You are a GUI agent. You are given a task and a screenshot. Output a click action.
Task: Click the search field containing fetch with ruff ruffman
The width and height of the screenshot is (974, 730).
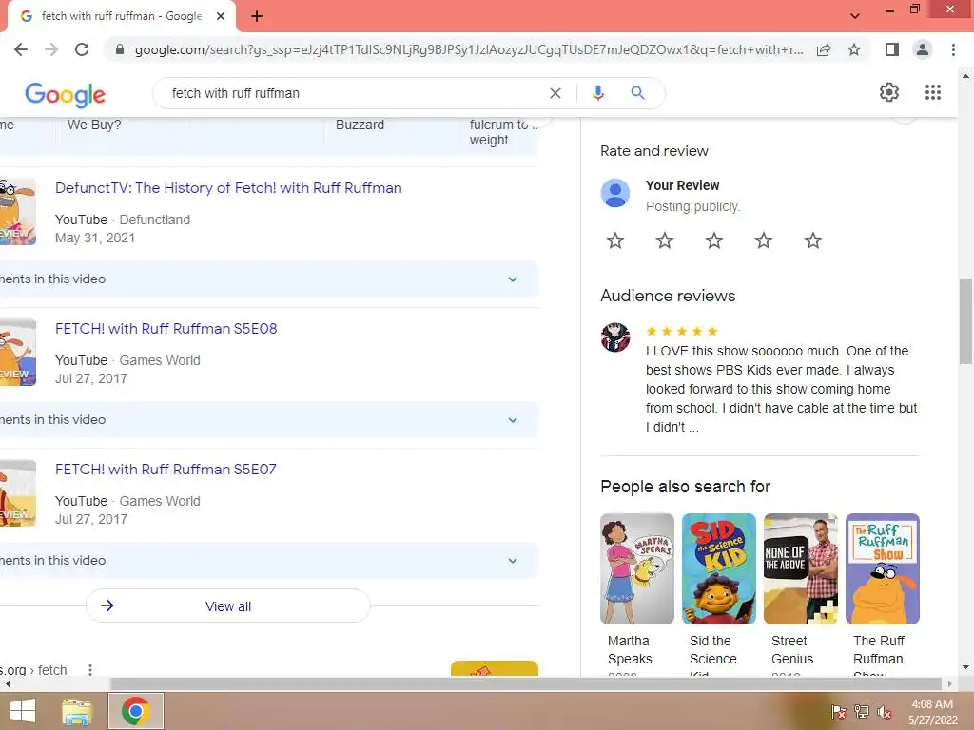[354, 93]
